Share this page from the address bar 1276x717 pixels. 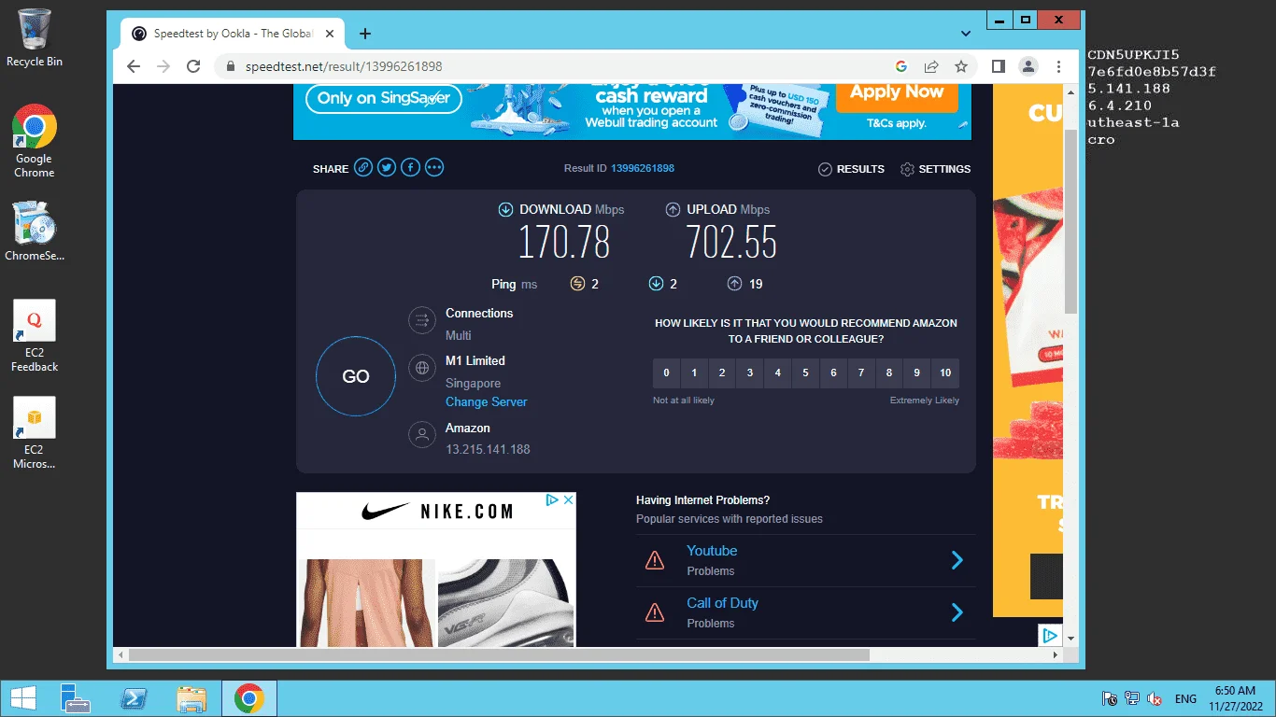tap(931, 66)
